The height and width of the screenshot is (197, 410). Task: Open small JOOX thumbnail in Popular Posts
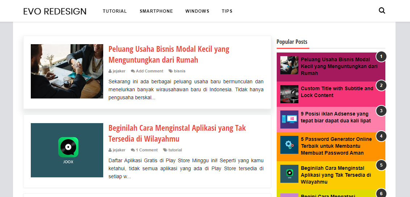click(289, 174)
